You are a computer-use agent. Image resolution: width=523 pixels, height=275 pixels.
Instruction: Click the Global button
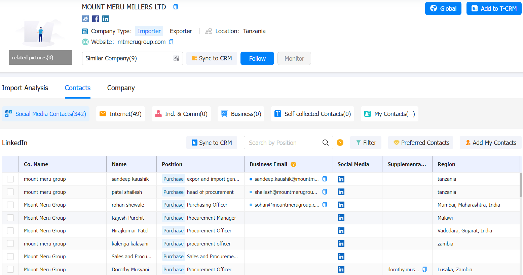(x=443, y=8)
